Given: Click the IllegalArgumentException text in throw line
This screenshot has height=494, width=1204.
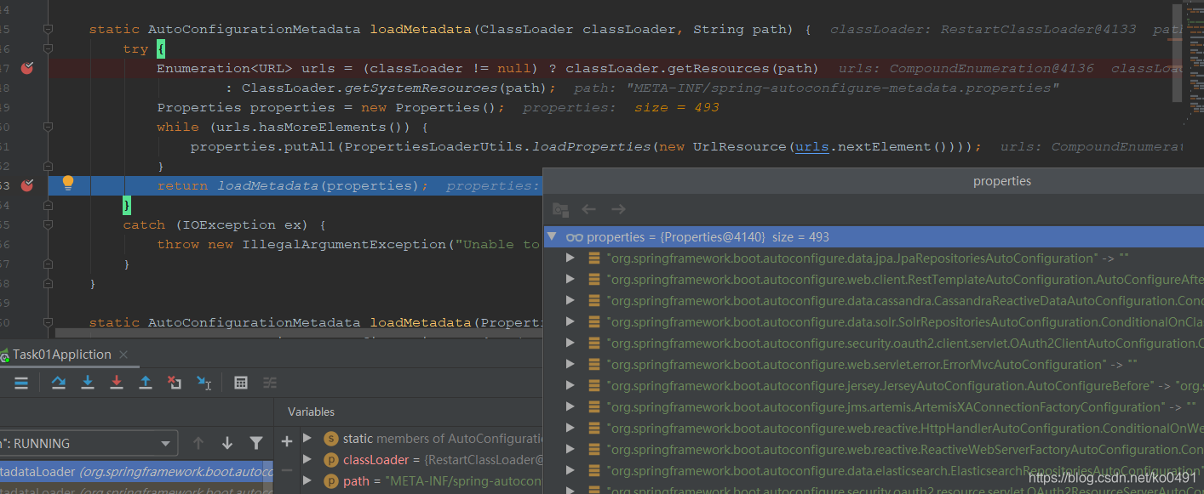Looking at the screenshot, I should pos(344,244).
